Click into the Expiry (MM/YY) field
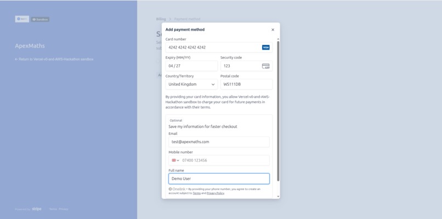 (191, 66)
